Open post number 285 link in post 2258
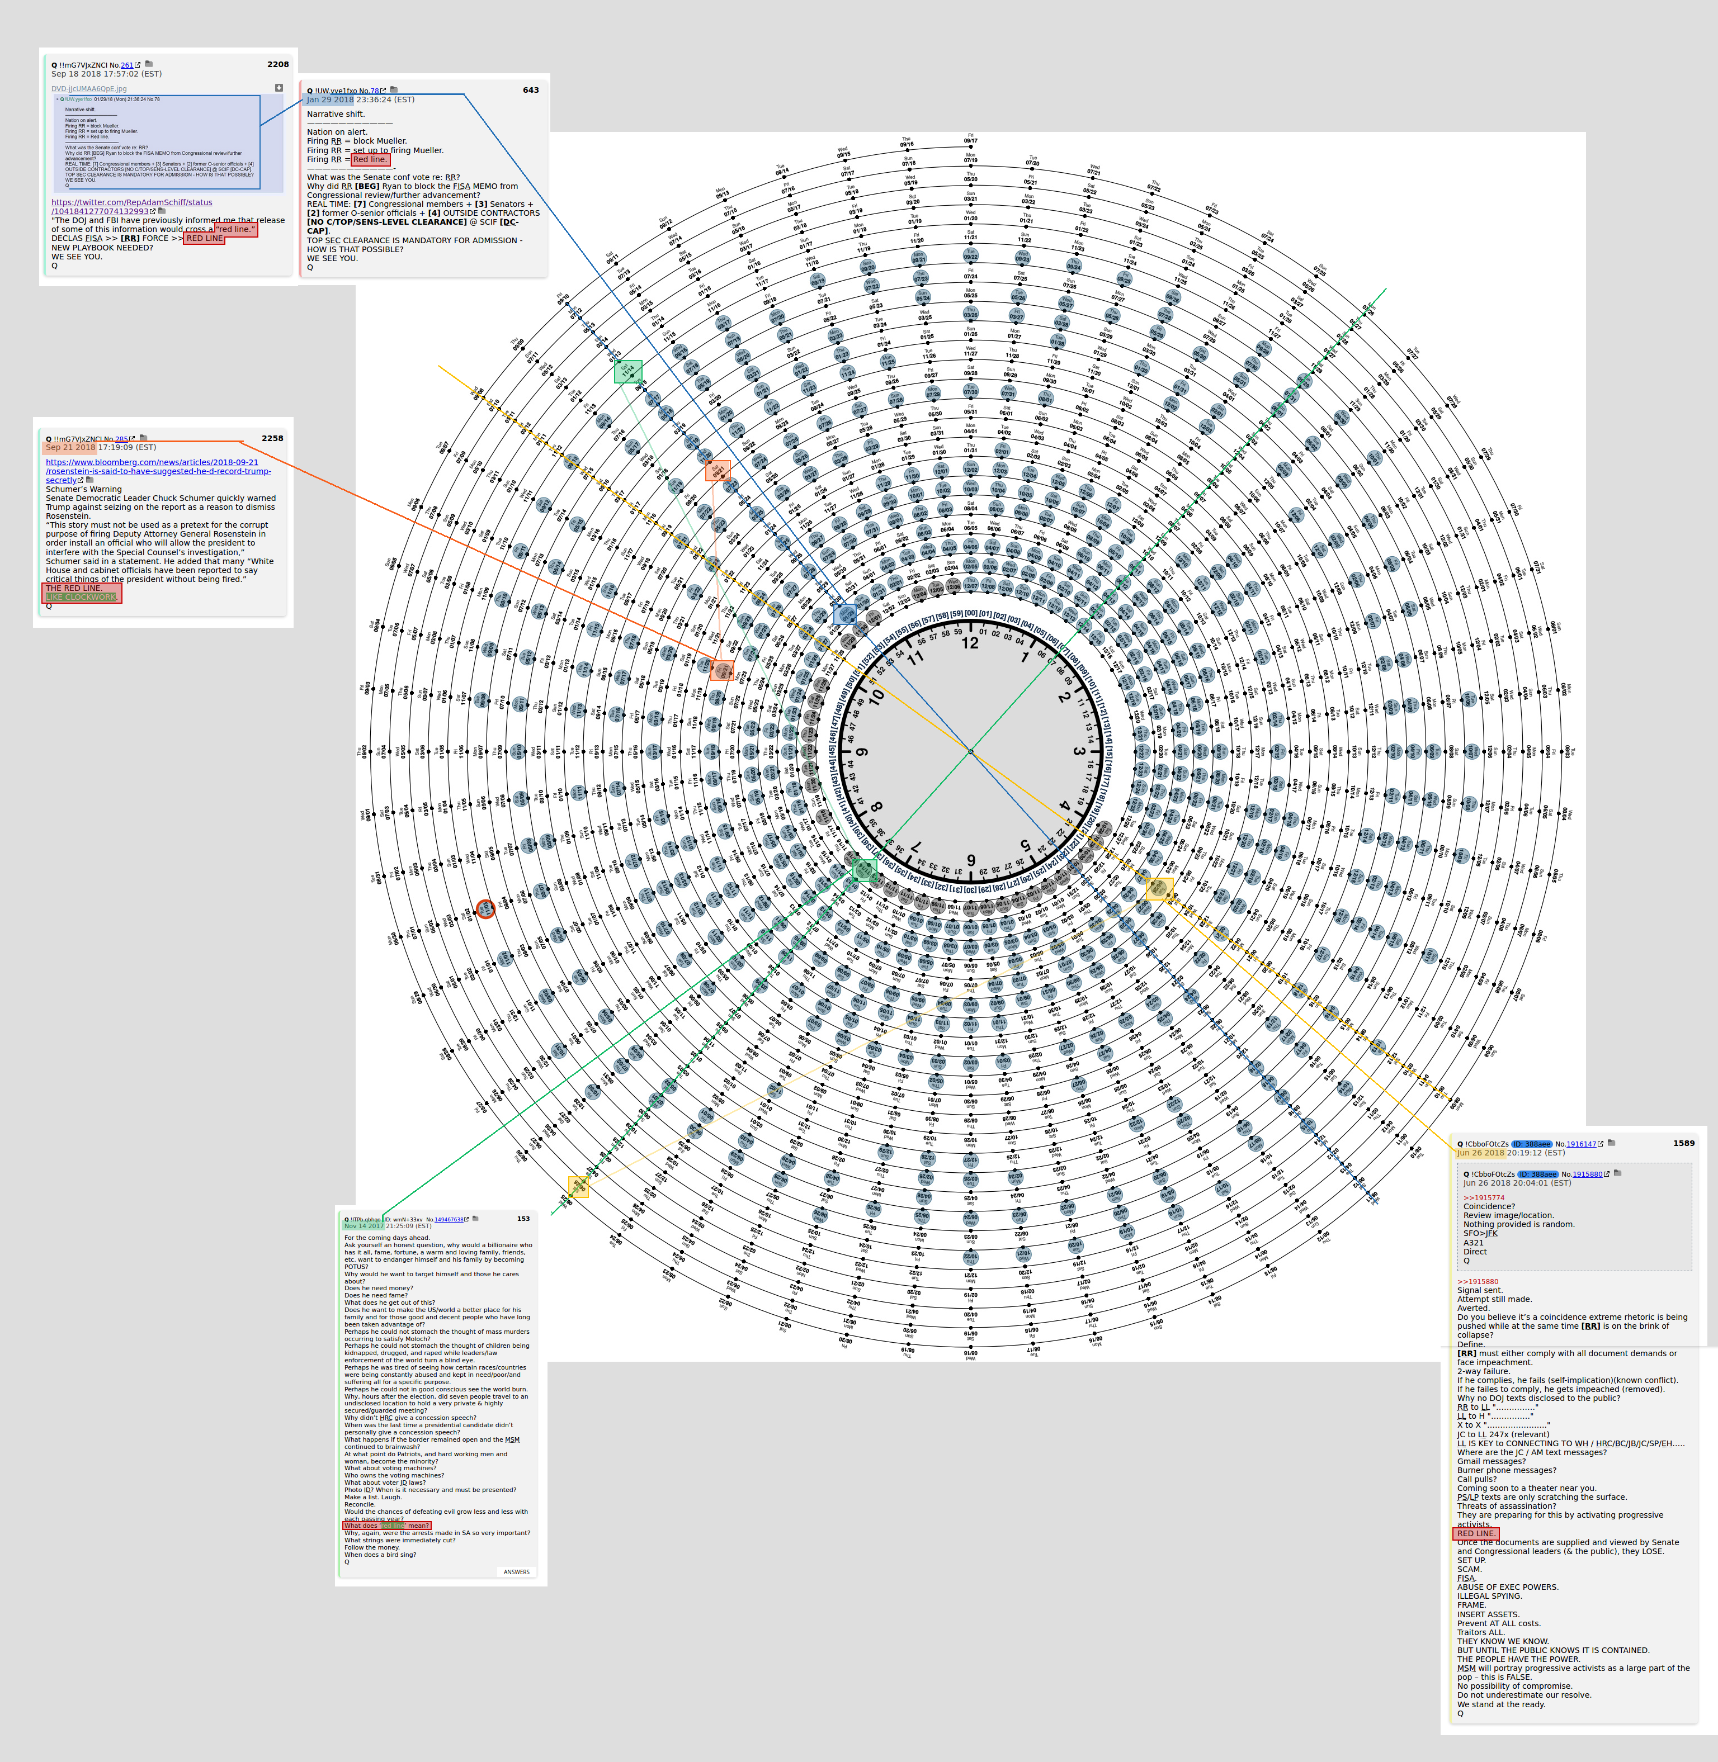The width and height of the screenshot is (1718, 1762). [122, 439]
